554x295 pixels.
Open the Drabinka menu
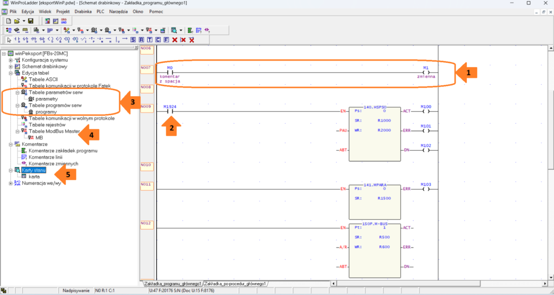coord(83,12)
